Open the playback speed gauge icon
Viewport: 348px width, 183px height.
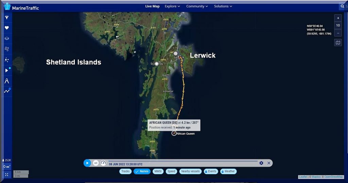103,163
